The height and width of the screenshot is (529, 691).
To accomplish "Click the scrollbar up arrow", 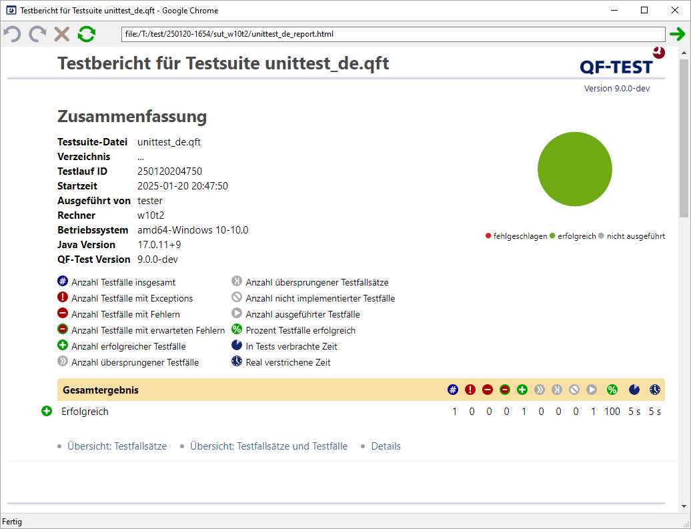I will tap(684, 53).
